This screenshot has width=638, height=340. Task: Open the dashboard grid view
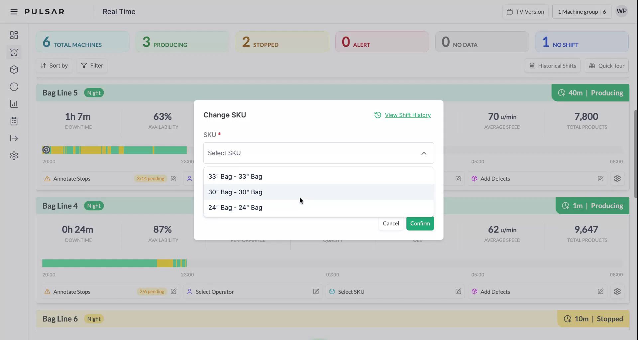coord(14,35)
